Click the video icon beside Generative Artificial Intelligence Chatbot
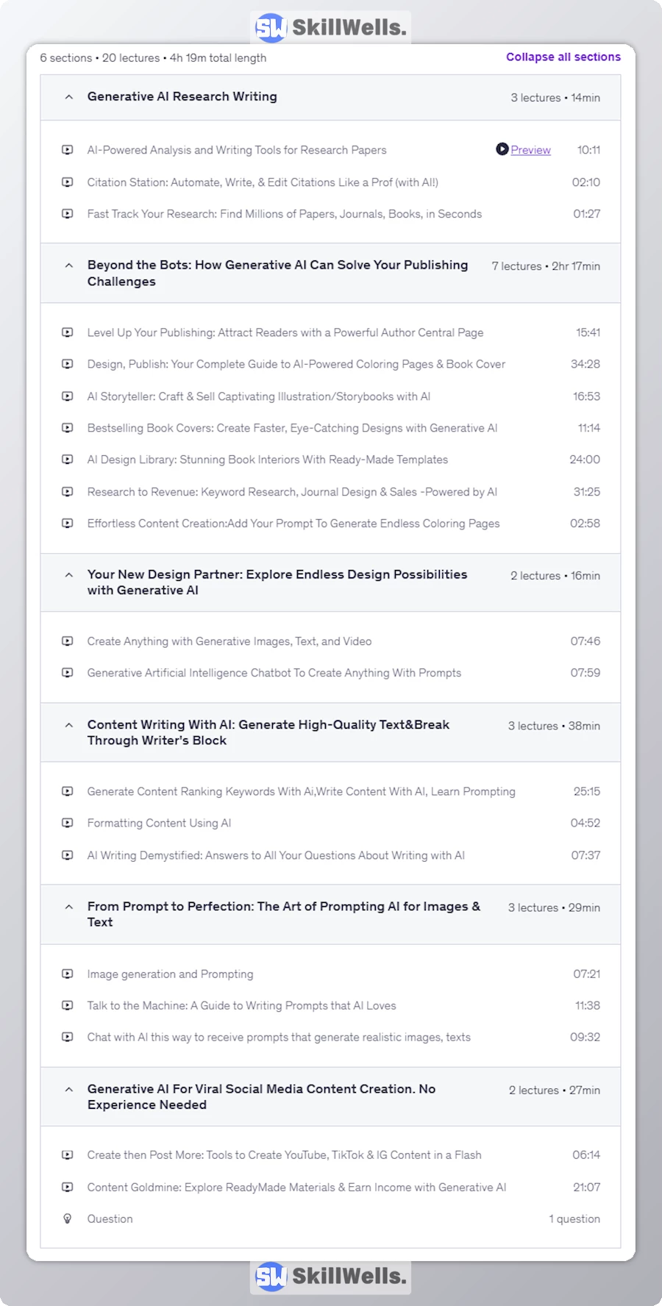This screenshot has height=1306, width=662. click(68, 673)
